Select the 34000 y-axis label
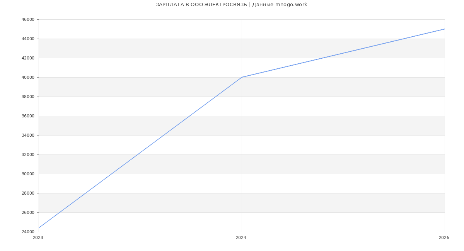The width and height of the screenshot is (464, 251). (x=28, y=135)
